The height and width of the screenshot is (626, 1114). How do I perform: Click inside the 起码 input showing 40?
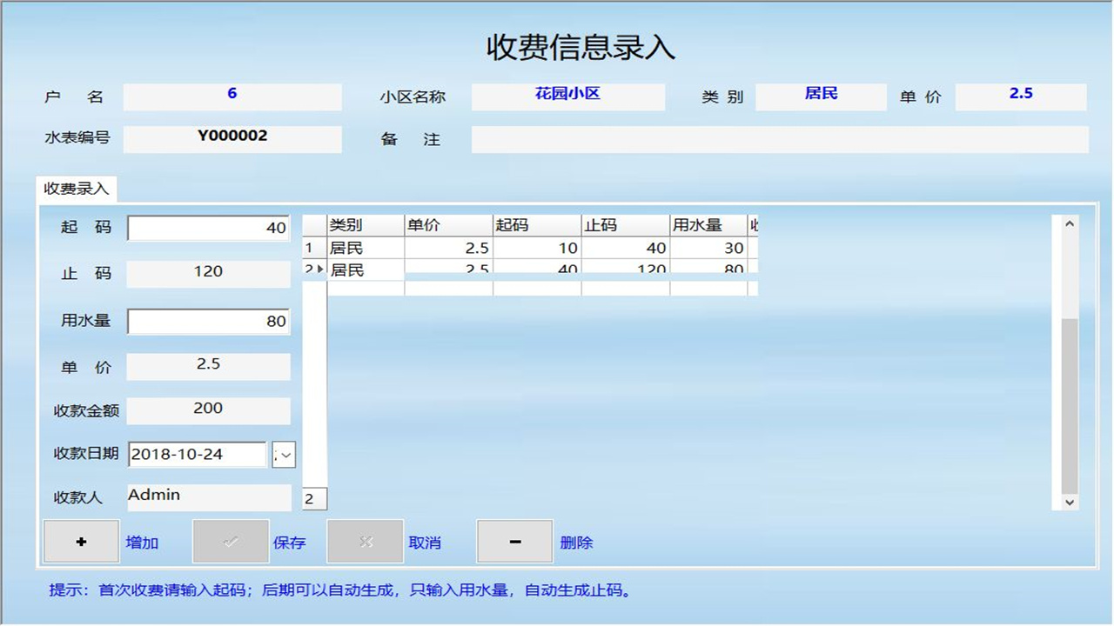pyautogui.click(x=209, y=227)
